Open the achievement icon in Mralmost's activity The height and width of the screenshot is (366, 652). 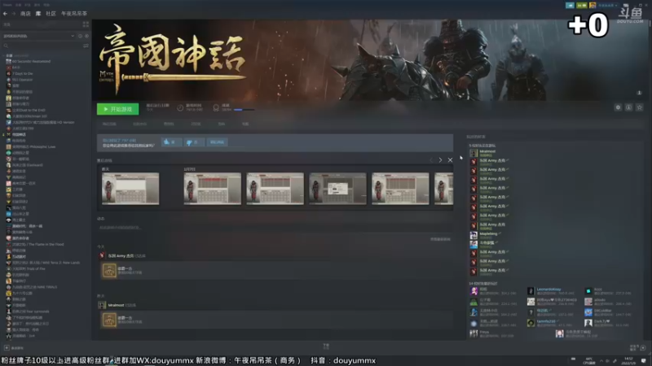point(109,320)
